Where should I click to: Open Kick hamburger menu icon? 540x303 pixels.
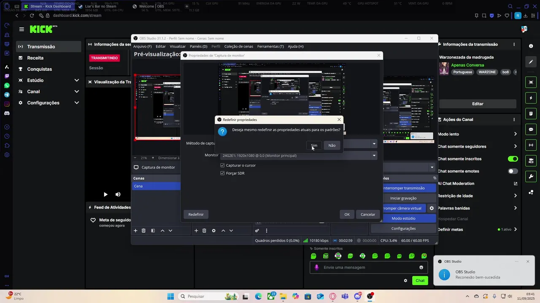22,29
